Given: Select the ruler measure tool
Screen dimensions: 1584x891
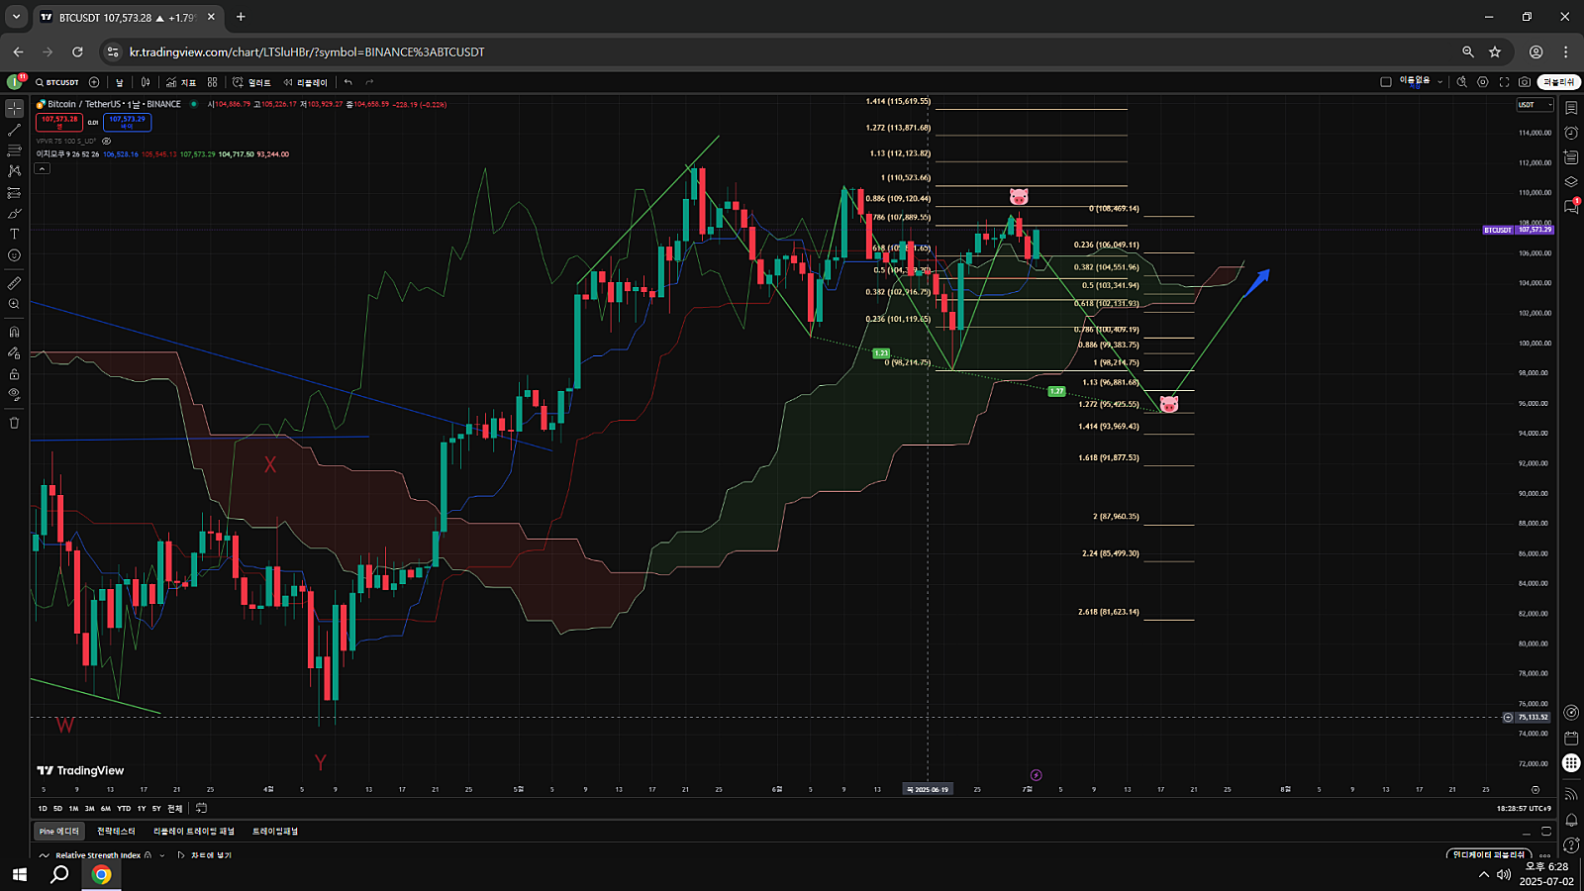Looking at the screenshot, I should 14,283.
